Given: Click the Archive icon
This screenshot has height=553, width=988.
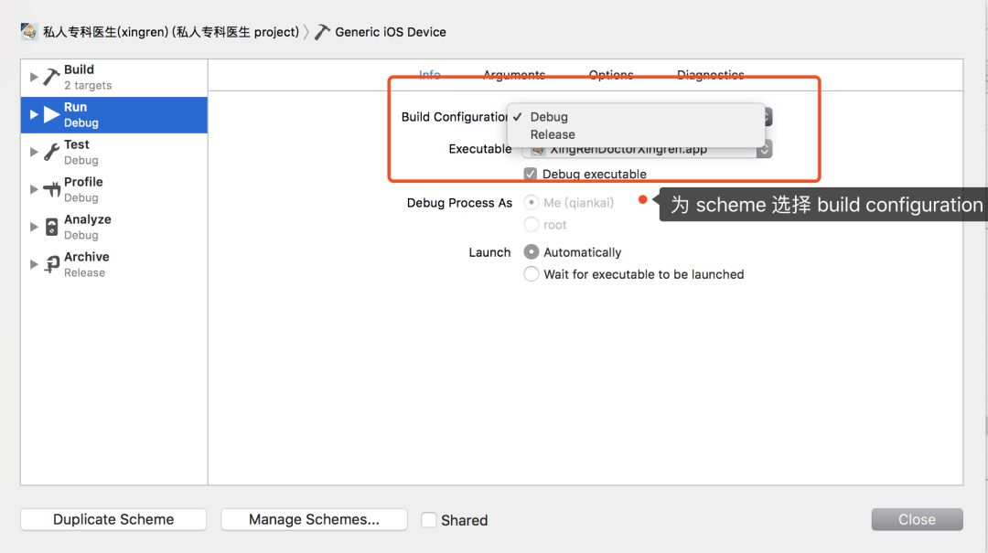Looking at the screenshot, I should (51, 264).
